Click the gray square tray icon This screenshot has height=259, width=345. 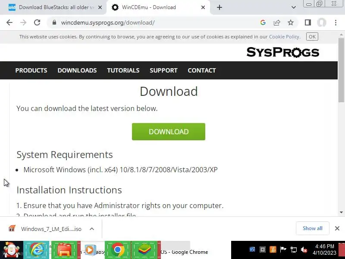click(263, 250)
